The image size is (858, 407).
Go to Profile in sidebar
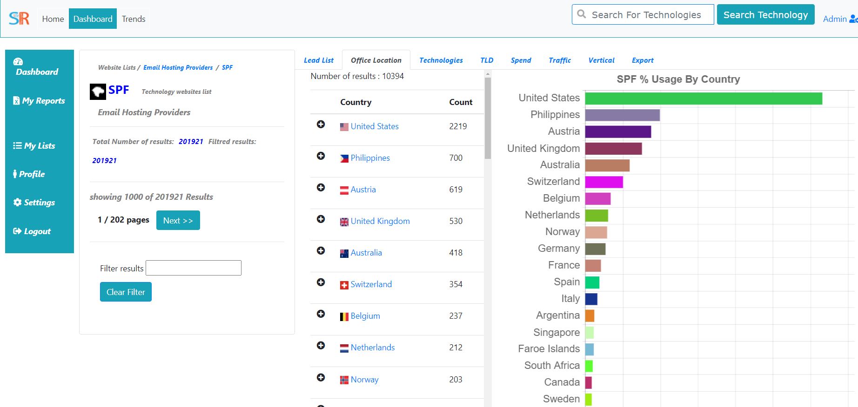click(29, 174)
